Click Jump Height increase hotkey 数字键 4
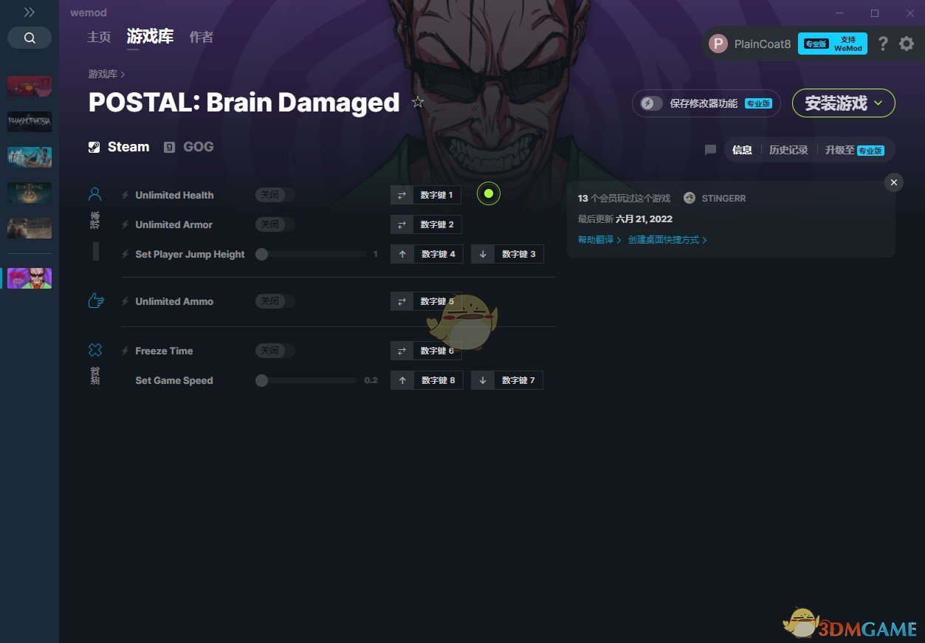The height and width of the screenshot is (643, 925). 427,254
